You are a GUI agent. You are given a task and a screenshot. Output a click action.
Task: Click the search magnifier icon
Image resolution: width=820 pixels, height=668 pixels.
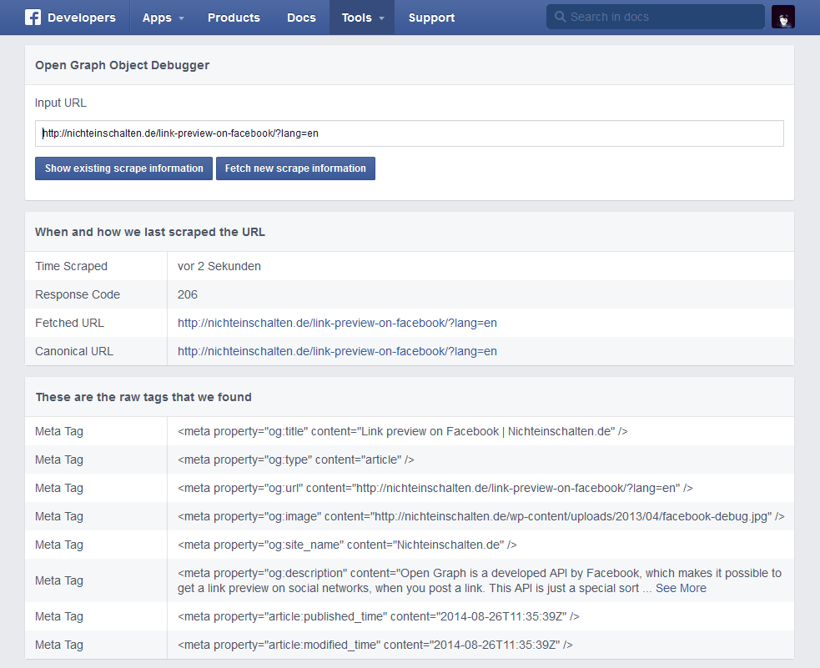[x=560, y=17]
